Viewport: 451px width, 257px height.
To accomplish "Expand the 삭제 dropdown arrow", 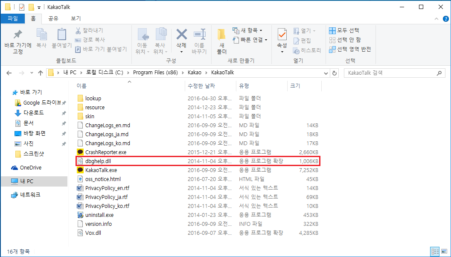I will [x=181, y=52].
